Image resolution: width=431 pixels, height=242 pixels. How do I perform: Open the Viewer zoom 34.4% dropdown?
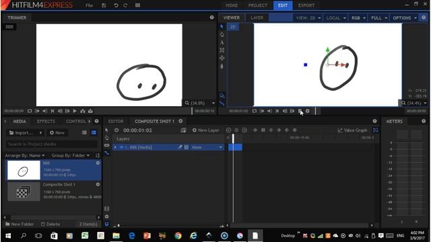[413, 103]
